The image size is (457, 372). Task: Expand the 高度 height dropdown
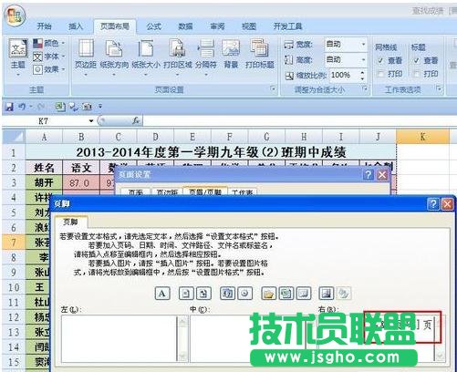pos(363,59)
